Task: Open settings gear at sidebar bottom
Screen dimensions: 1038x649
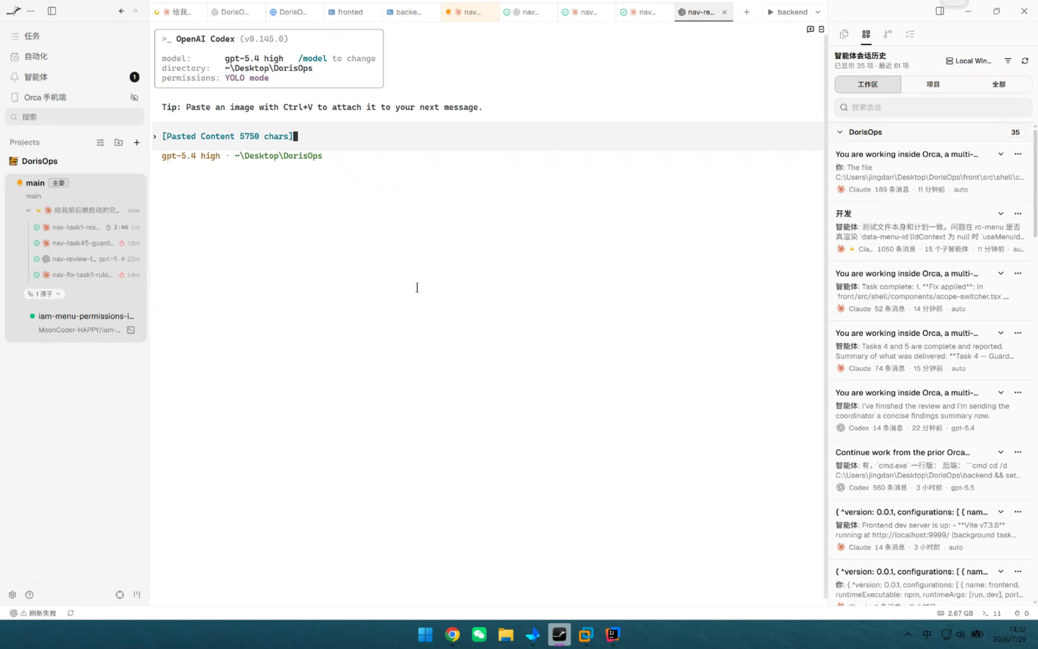Action: 12,595
